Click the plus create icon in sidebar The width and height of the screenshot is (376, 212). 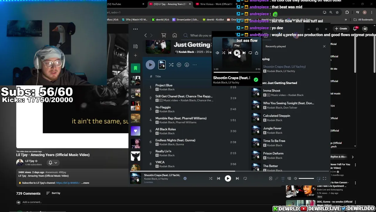[x=135, y=55]
